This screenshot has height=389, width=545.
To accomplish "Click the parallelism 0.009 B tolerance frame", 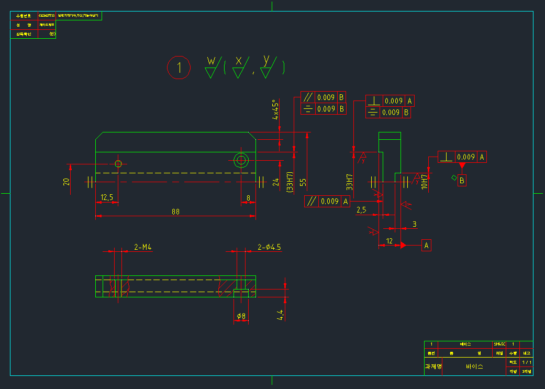I will [323, 97].
